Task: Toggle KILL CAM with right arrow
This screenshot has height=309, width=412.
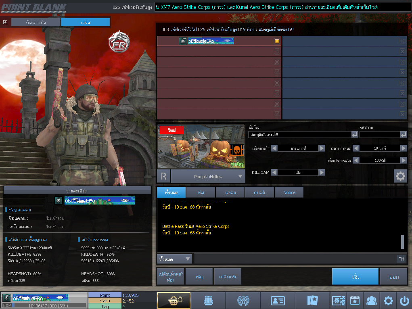Action: (x=322, y=172)
